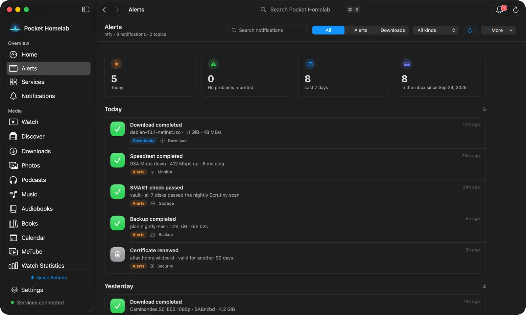Image resolution: width=526 pixels, height=315 pixels.
Task: Select Alerts in the sidebar
Action: tap(48, 68)
